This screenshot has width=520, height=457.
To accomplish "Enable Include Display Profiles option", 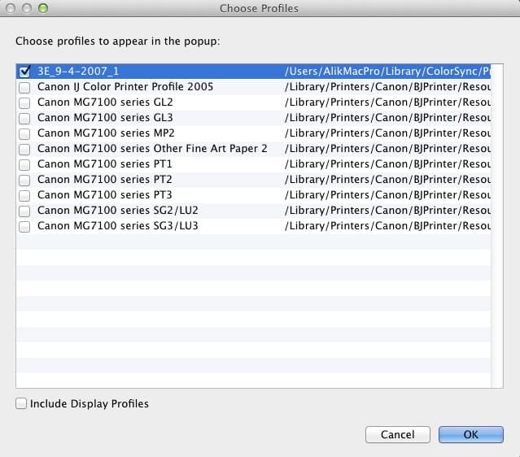I will (x=21, y=403).
